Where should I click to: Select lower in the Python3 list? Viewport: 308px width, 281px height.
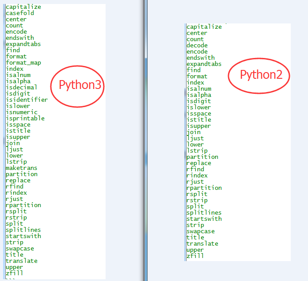point(14,155)
